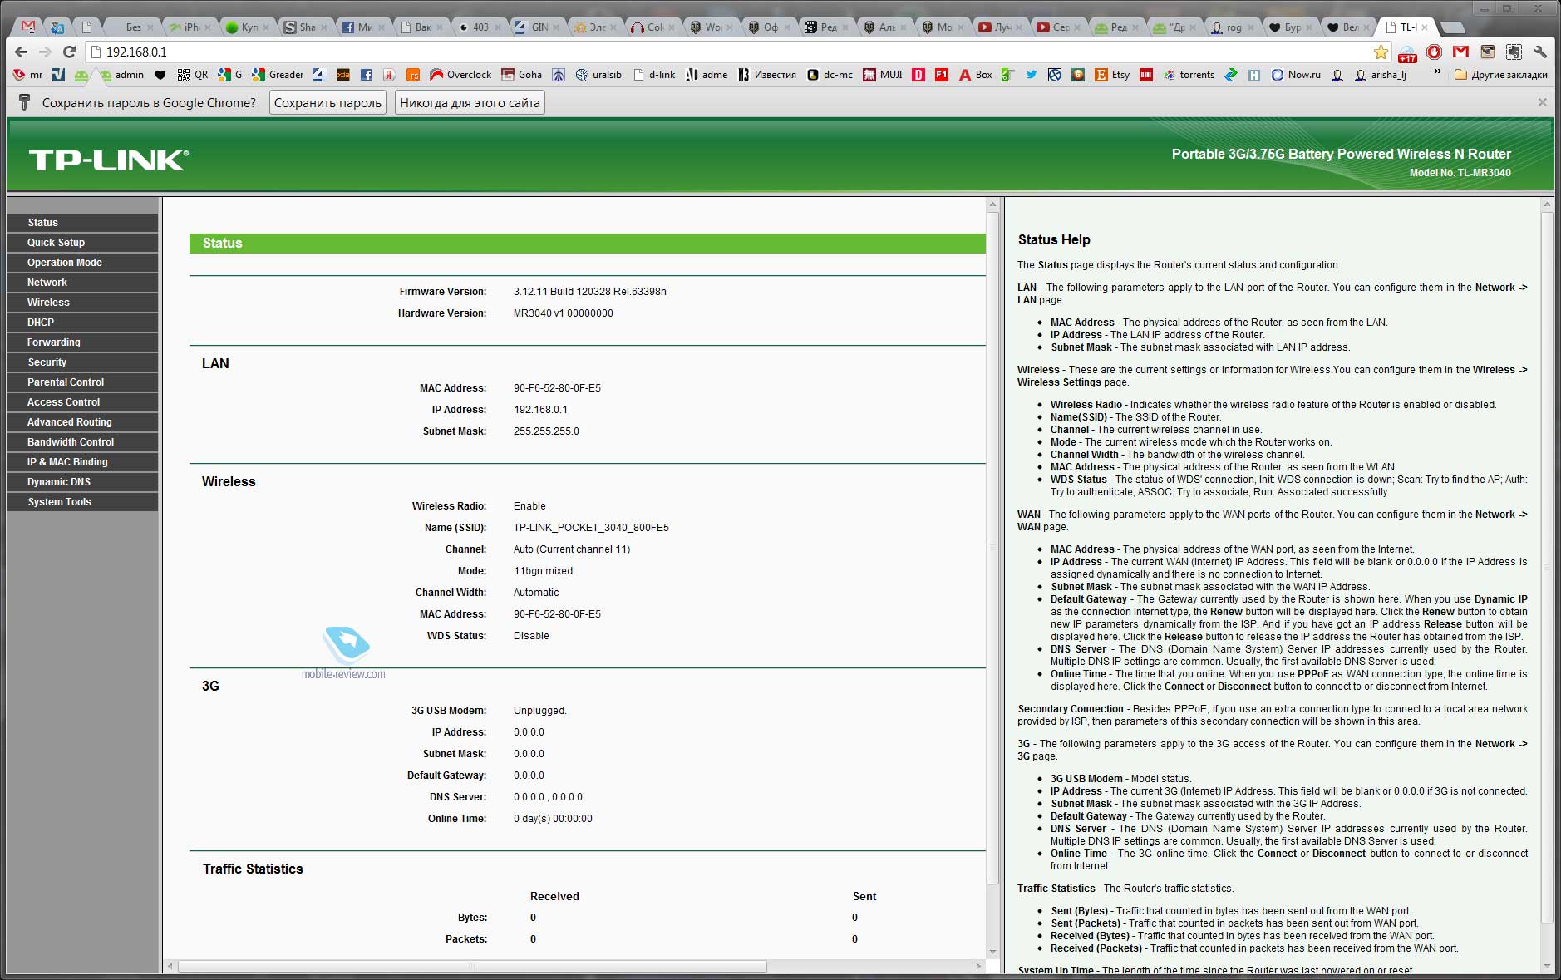This screenshot has height=980, width=1561.
Task: Open Wireless menu item
Action: click(82, 303)
